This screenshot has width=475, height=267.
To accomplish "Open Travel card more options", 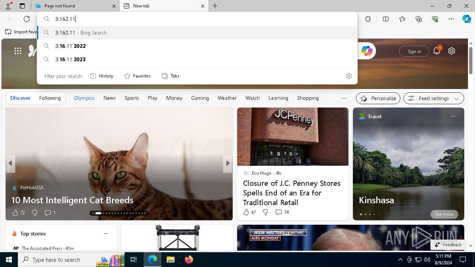I will click(x=453, y=116).
